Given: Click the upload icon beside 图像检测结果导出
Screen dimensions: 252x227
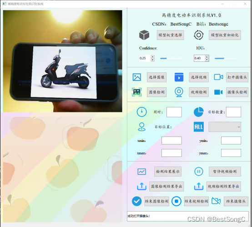Looking at the screenshot, I should 142,187.
